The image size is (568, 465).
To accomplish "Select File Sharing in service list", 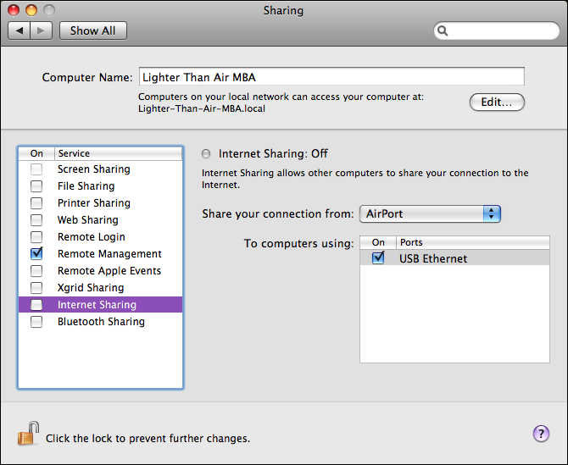I will tap(86, 186).
